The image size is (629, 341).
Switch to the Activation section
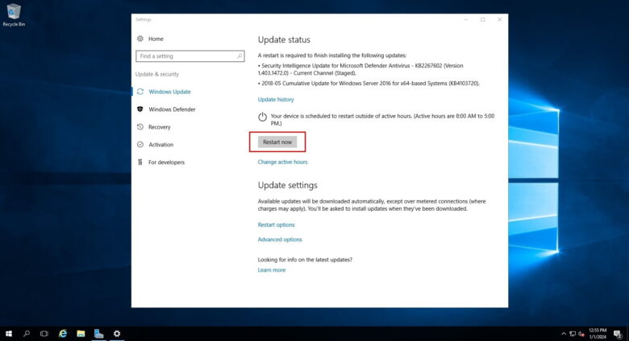pyautogui.click(x=160, y=145)
